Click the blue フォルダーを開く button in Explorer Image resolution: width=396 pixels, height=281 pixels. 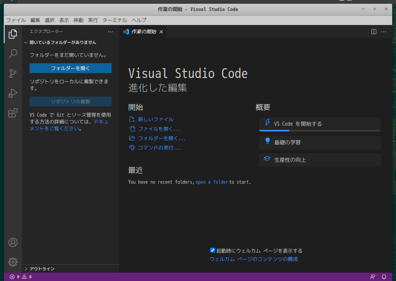click(71, 69)
